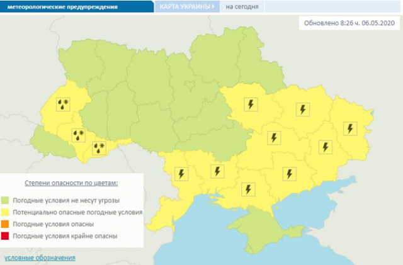Select the lightning icon in Mykolaiv region
The height and width of the screenshot is (265, 403).
pyautogui.click(x=217, y=171)
